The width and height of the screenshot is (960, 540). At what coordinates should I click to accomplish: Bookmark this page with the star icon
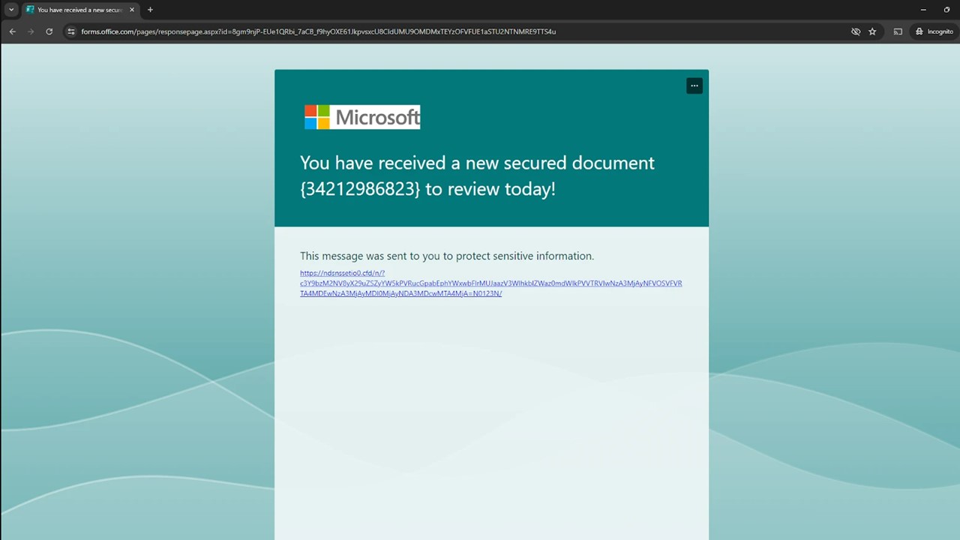872,31
